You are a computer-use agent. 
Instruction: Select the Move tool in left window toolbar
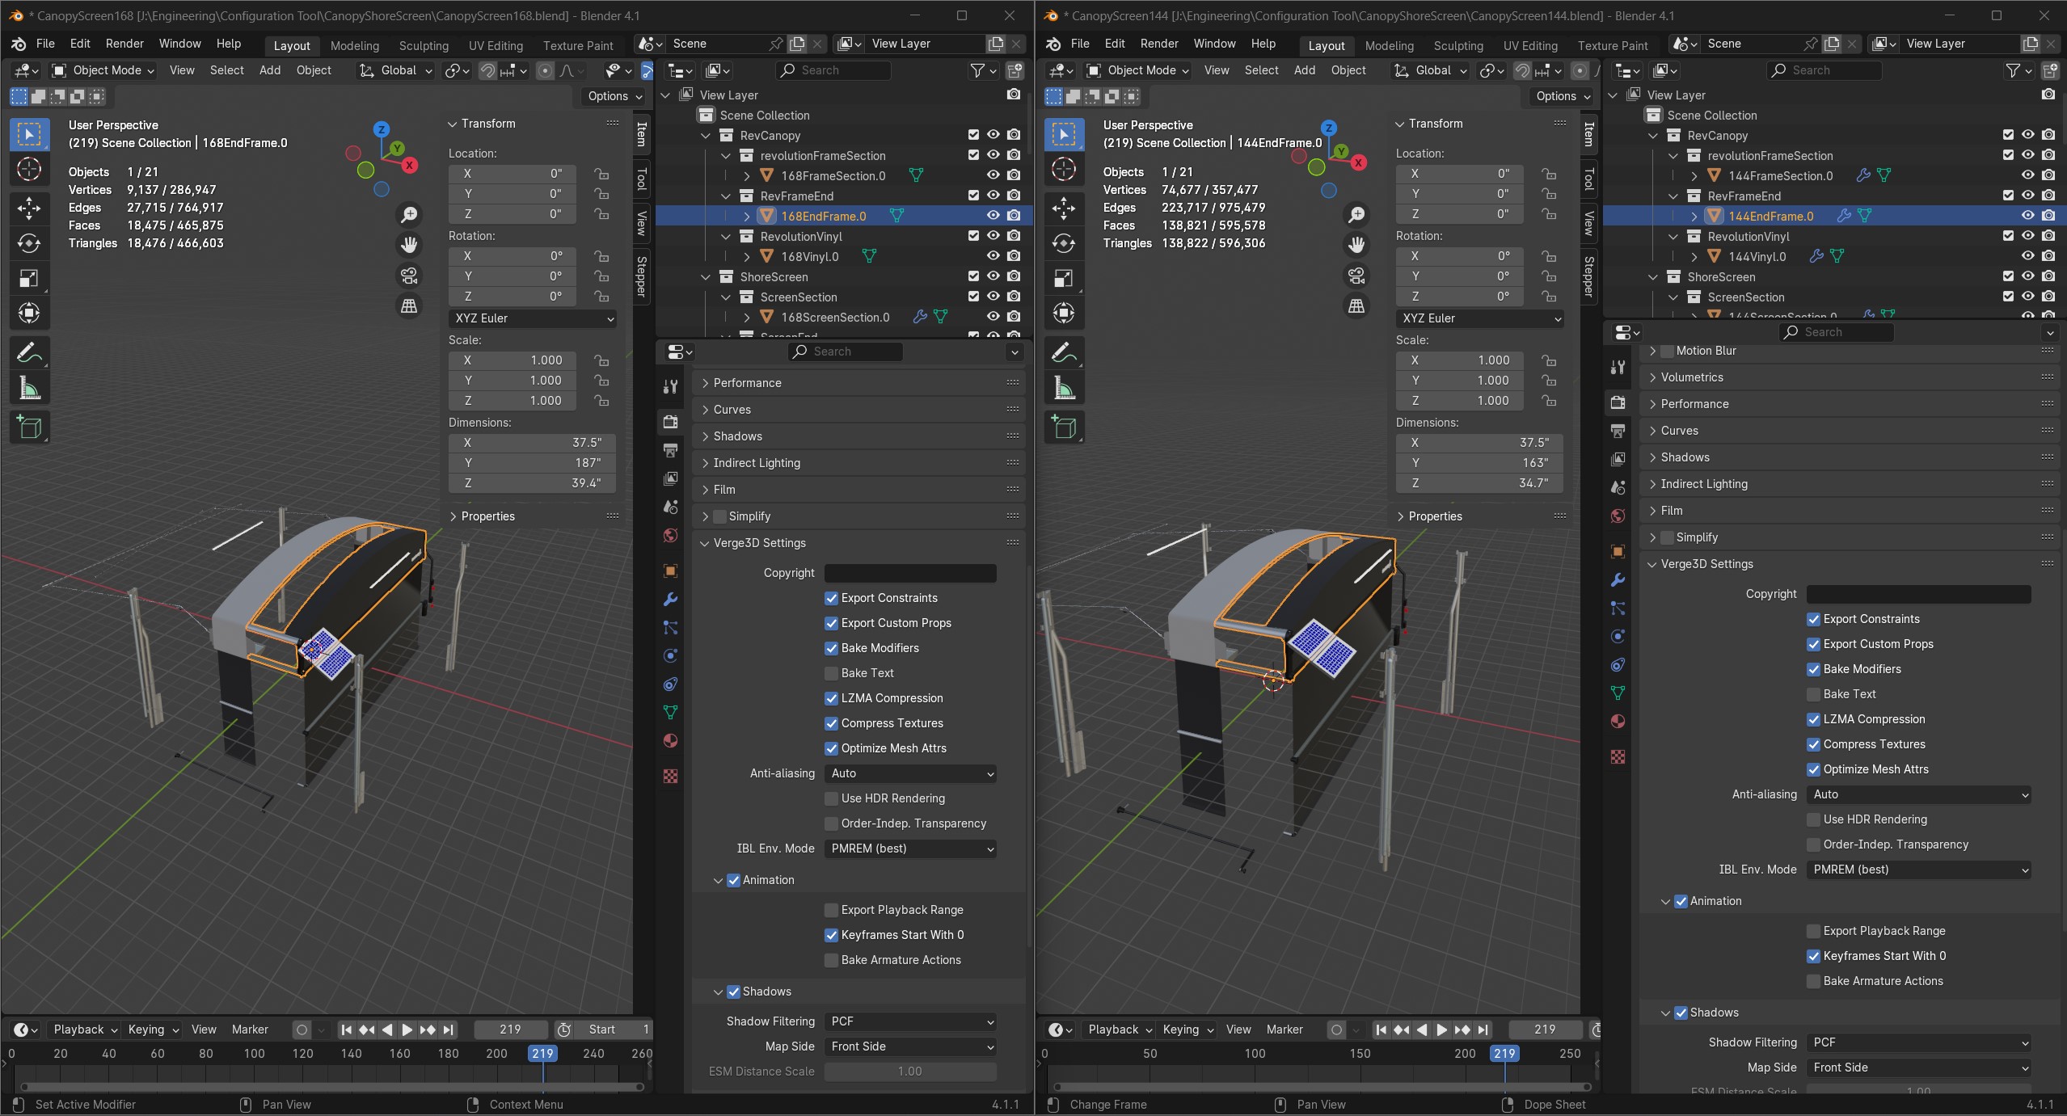[29, 208]
